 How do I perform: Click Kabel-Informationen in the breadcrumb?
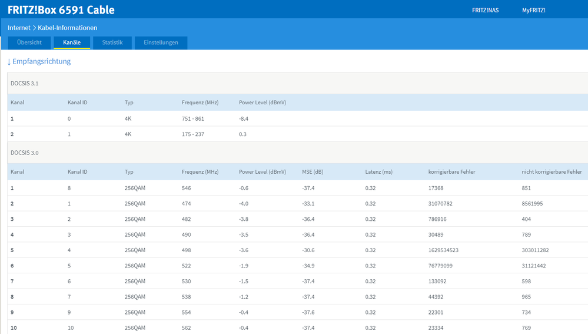pos(68,28)
